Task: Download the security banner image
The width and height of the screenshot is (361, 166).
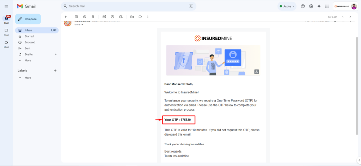Action: point(257,72)
